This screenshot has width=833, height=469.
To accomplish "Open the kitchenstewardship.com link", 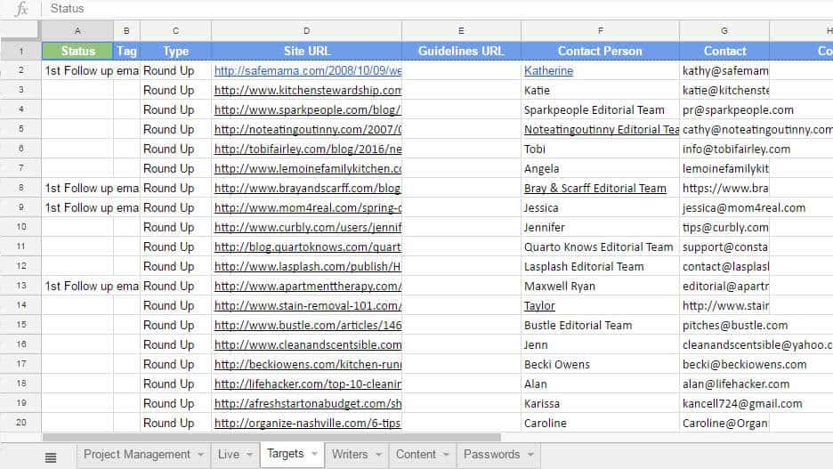I will pos(308,90).
